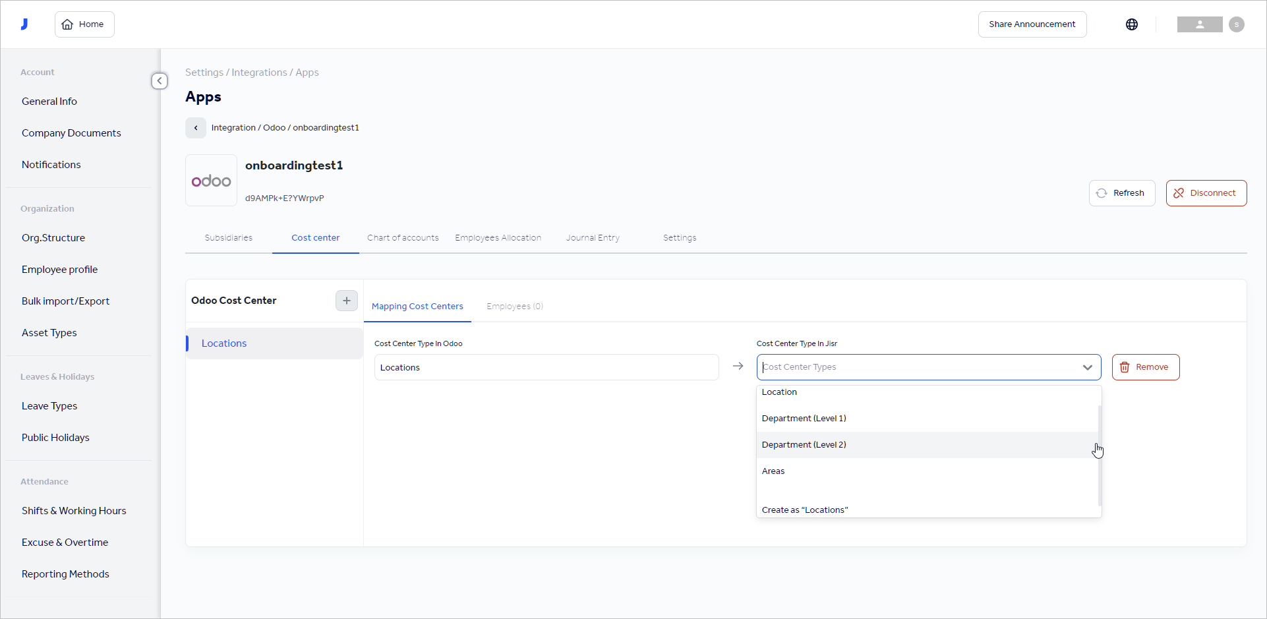The width and height of the screenshot is (1267, 619).
Task: Click the Home icon button
Action: click(x=68, y=24)
